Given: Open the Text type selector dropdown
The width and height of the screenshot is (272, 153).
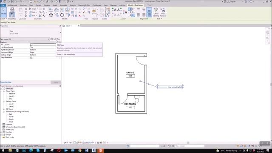Looking at the screenshot, I should pos(60,32).
